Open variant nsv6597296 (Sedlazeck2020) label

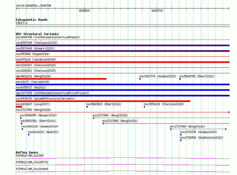pyautogui.click(x=37, y=43)
